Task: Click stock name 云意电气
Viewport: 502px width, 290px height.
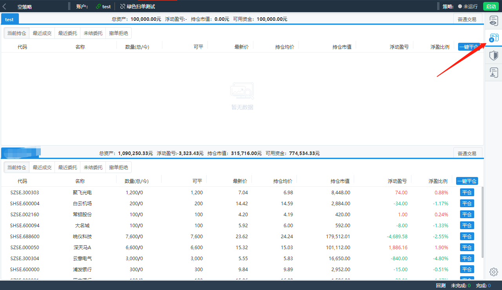Action: pyautogui.click(x=82, y=259)
